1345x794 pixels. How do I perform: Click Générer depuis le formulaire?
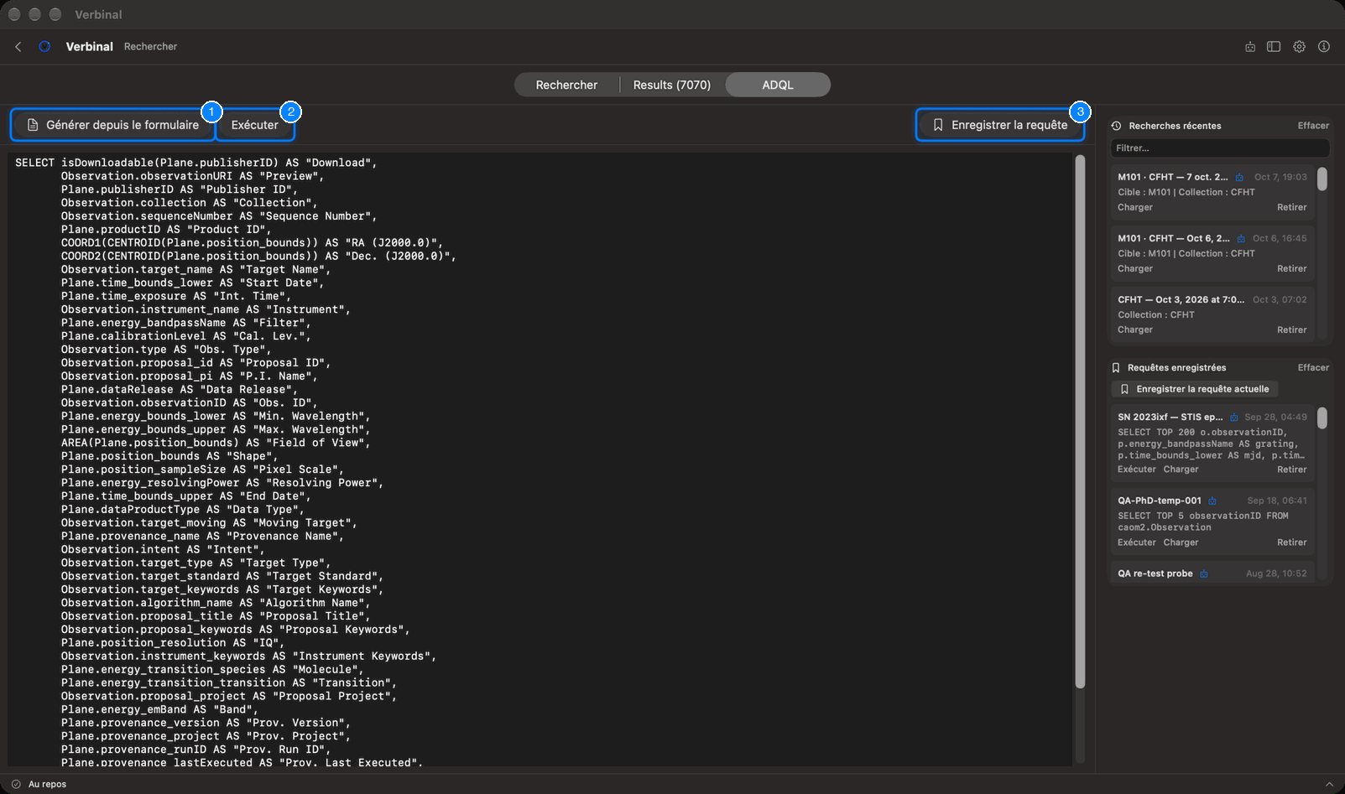click(113, 125)
